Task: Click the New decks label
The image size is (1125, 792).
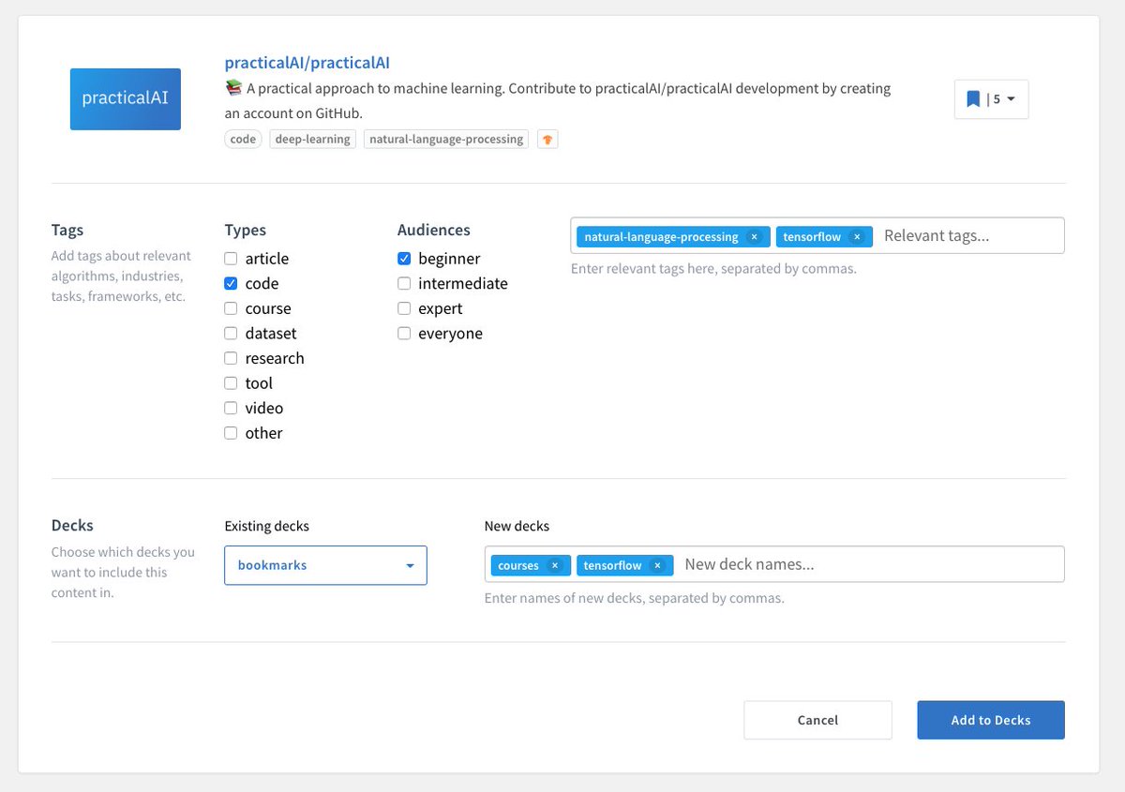Action: click(517, 526)
